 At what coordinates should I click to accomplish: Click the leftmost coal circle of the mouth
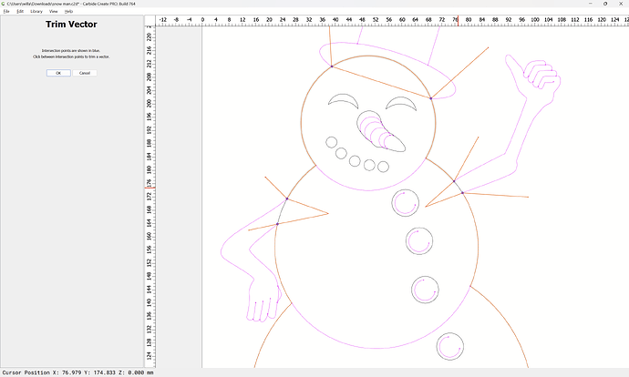click(x=331, y=142)
